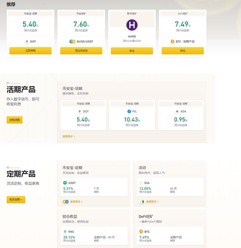Open 查看更多 link under 币安宝-活期

(x=69, y=136)
